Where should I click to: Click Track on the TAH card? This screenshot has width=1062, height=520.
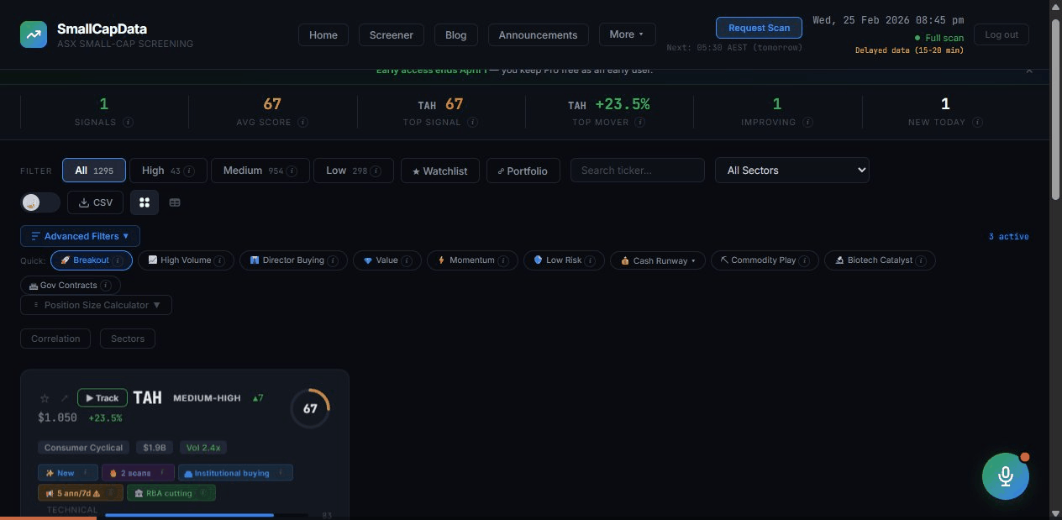(x=102, y=397)
